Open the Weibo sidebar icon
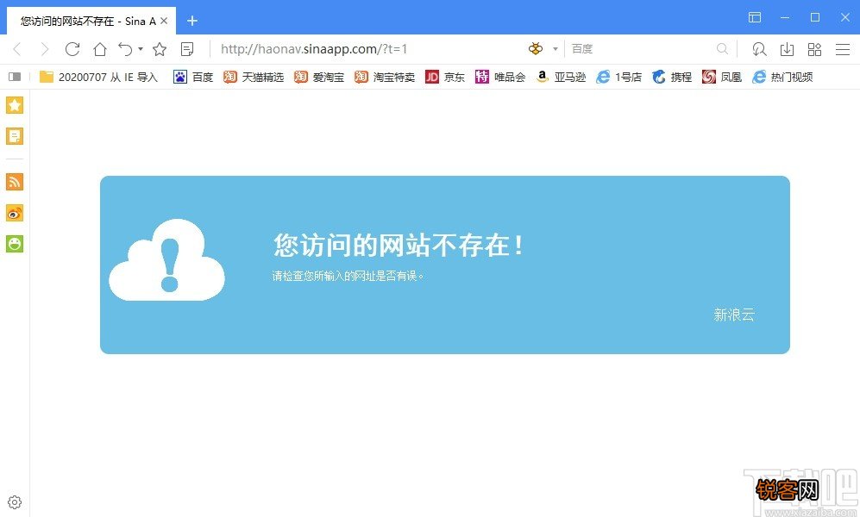 15,213
